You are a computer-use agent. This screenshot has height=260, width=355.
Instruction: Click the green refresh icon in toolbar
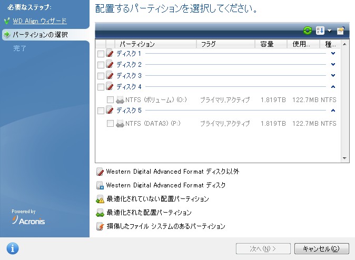pos(308,31)
